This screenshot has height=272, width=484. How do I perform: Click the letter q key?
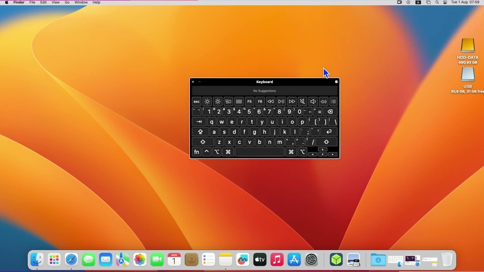coord(212,122)
